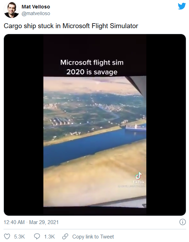Open Mat Velloso's profile picture
The image size is (189, 242).
[x=11, y=10]
